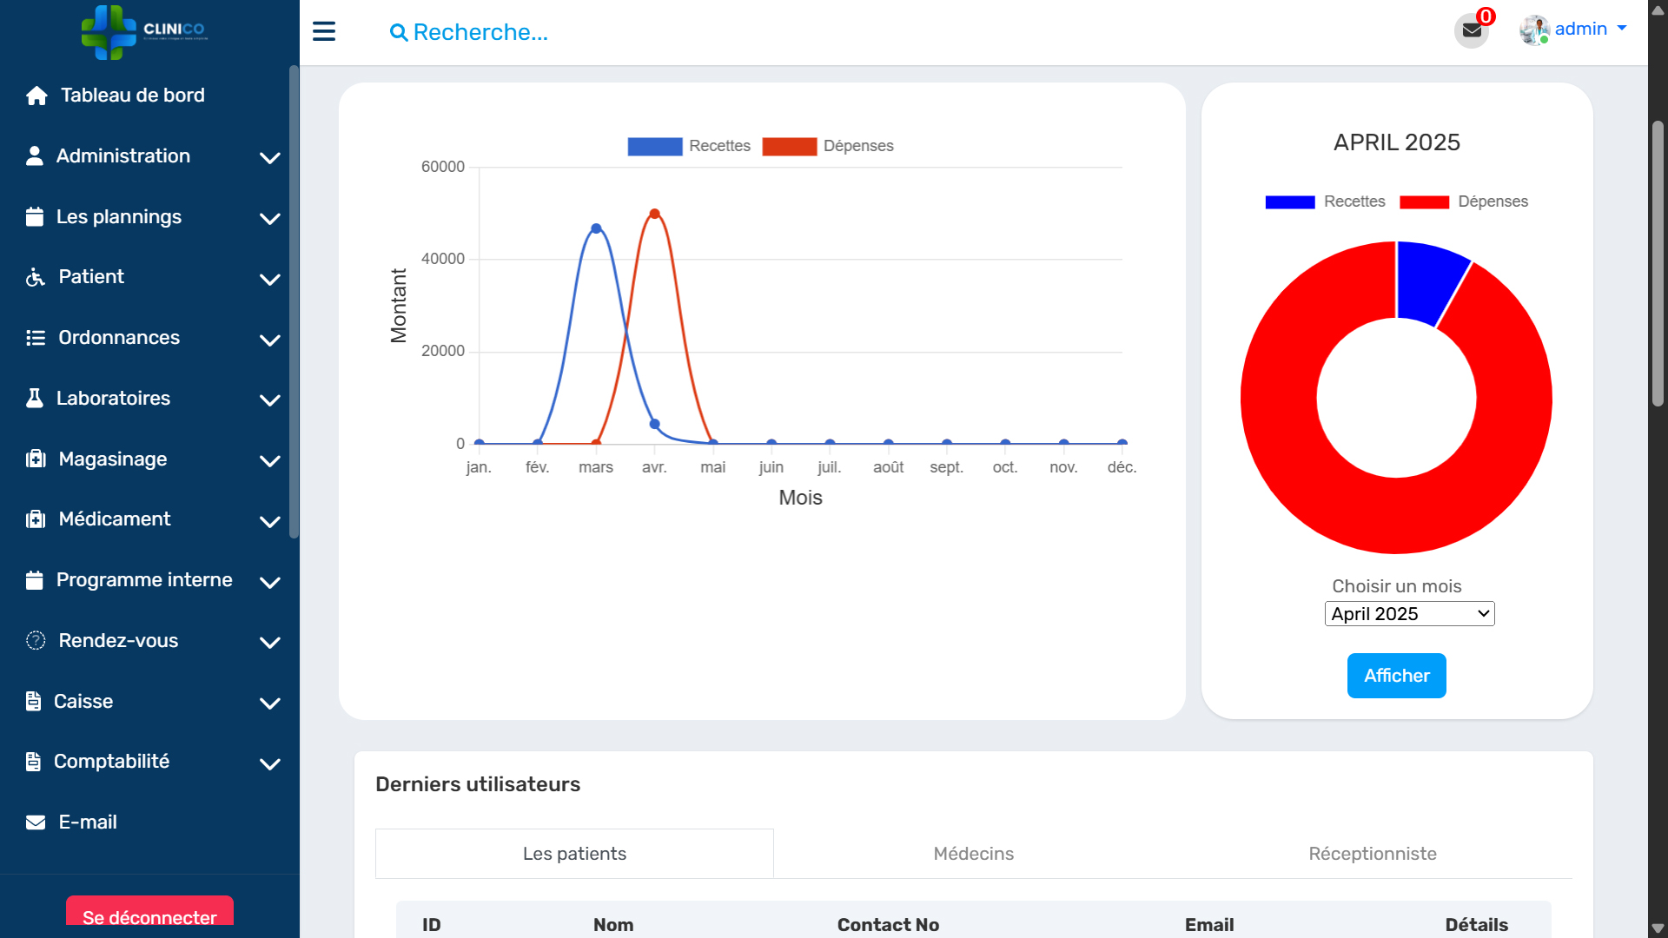Click the Patient wheelchair icon
Screen dimensions: 1668x938
point(36,277)
